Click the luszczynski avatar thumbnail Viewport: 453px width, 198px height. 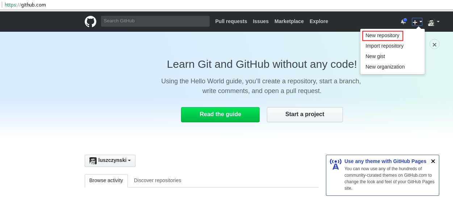[93, 161]
